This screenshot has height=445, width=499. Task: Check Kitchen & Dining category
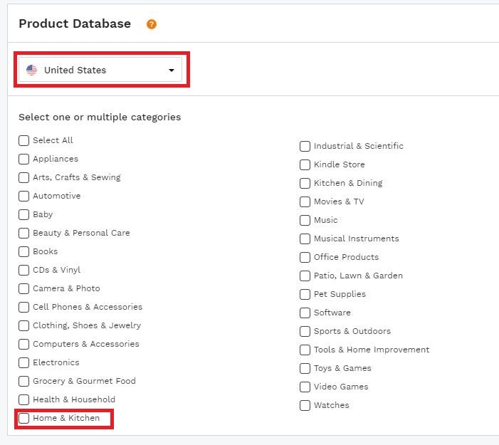305,183
